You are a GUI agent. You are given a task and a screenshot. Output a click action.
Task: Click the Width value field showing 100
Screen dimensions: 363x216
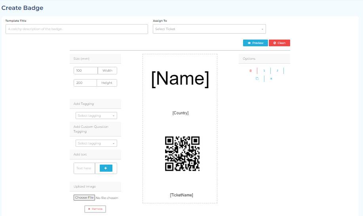(86, 70)
